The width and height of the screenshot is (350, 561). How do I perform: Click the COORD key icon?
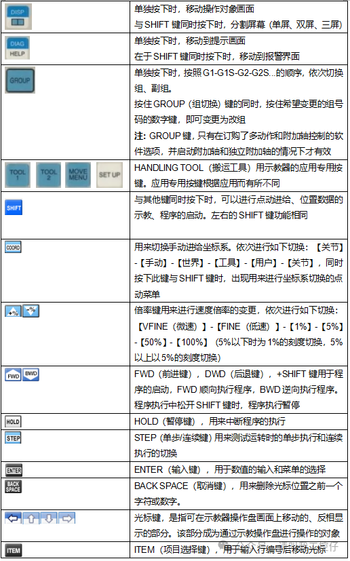click(x=14, y=247)
